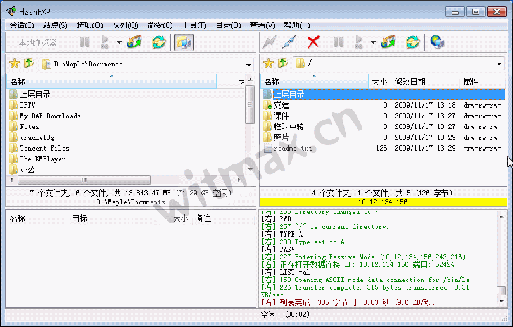Click the 本地浏览器 label button
Viewport: 513px width, 327px height.
[37, 42]
